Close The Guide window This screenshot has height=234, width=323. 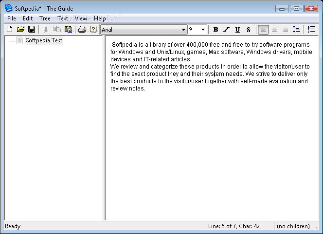[311, 9]
